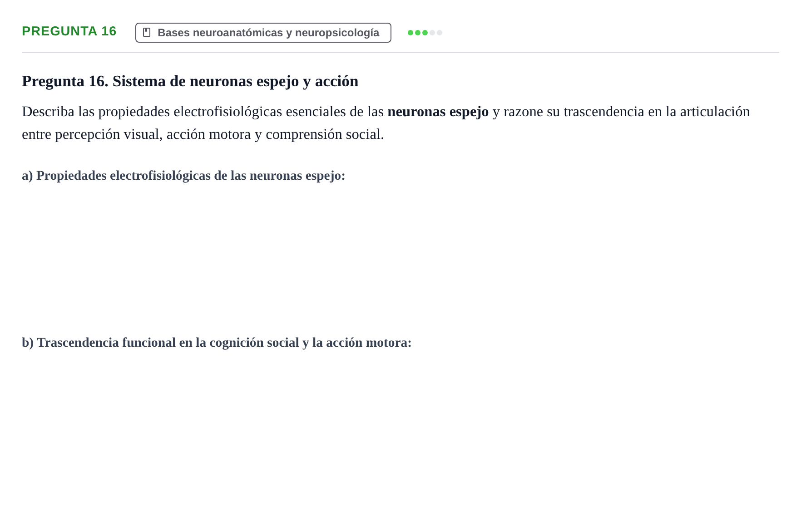Select heading 'Pregunta 16. Sistema de neuronas espejo y acción'

[x=190, y=81]
